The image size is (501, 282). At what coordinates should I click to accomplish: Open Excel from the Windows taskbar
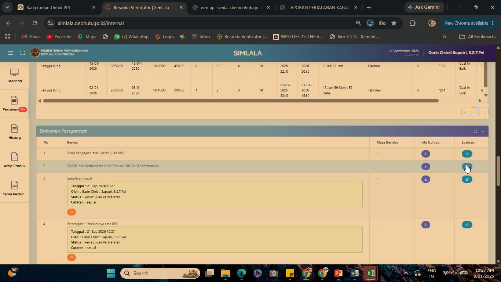click(370, 273)
